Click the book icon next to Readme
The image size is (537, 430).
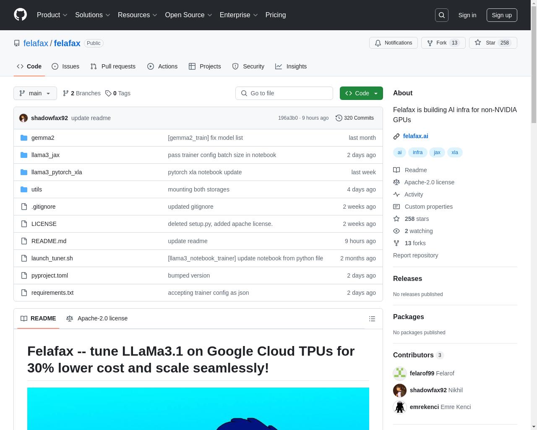[396, 170]
